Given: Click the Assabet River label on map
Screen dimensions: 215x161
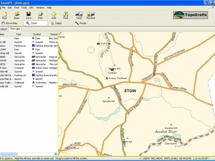Looking at the screenshot, I should [x=166, y=131].
